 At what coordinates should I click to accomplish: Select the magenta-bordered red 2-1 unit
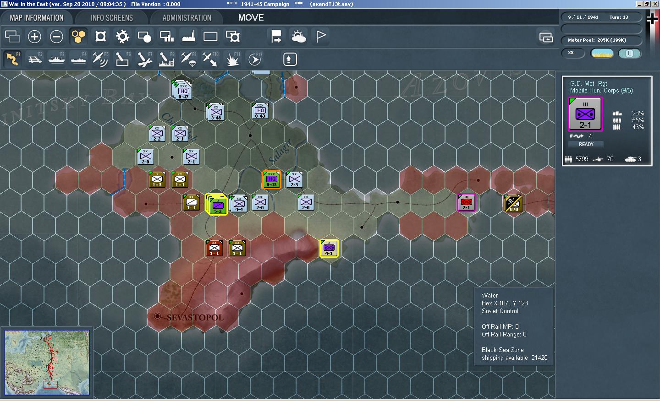466,202
